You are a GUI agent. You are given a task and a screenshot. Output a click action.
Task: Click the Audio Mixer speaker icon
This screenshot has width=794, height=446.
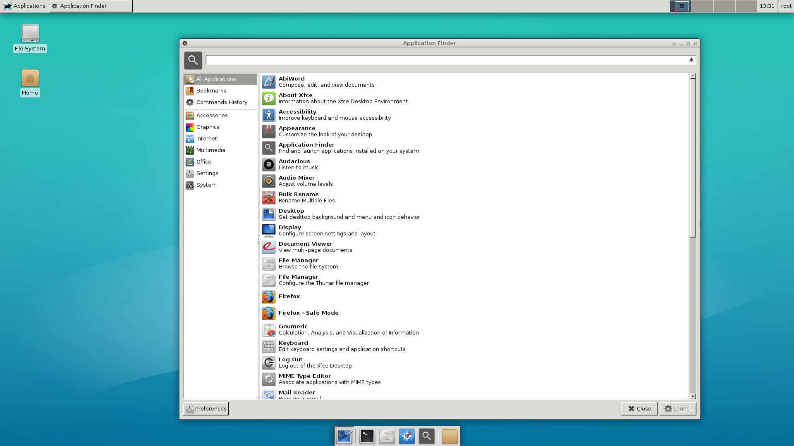pos(269,181)
